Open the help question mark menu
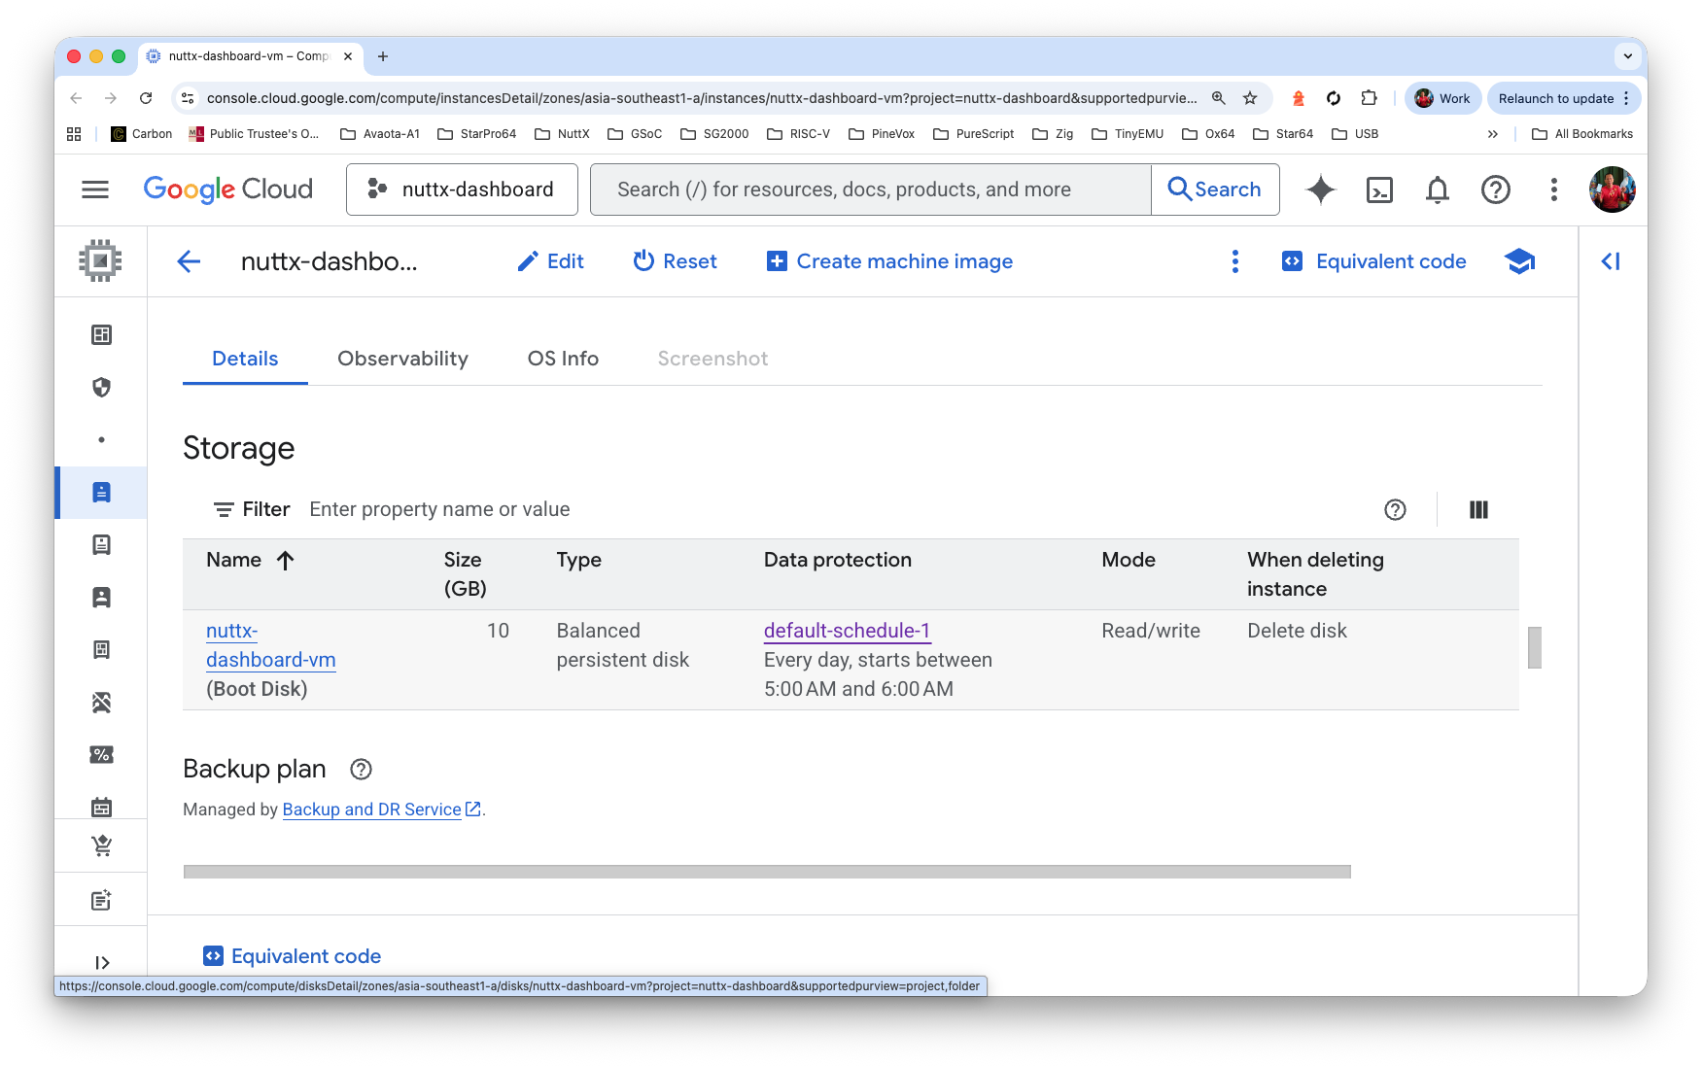The height and width of the screenshot is (1068, 1702). [1495, 189]
